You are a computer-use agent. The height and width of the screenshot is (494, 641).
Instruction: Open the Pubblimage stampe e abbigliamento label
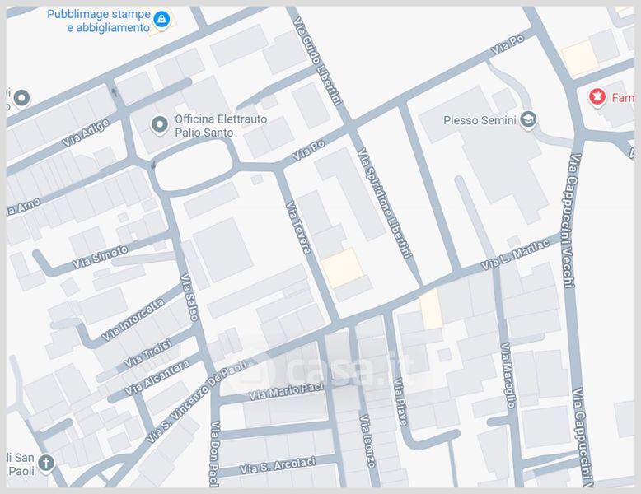click(99, 21)
